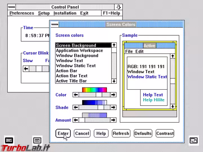
Task: Click the rainbow Color spectrum bar
Action: click(94, 90)
